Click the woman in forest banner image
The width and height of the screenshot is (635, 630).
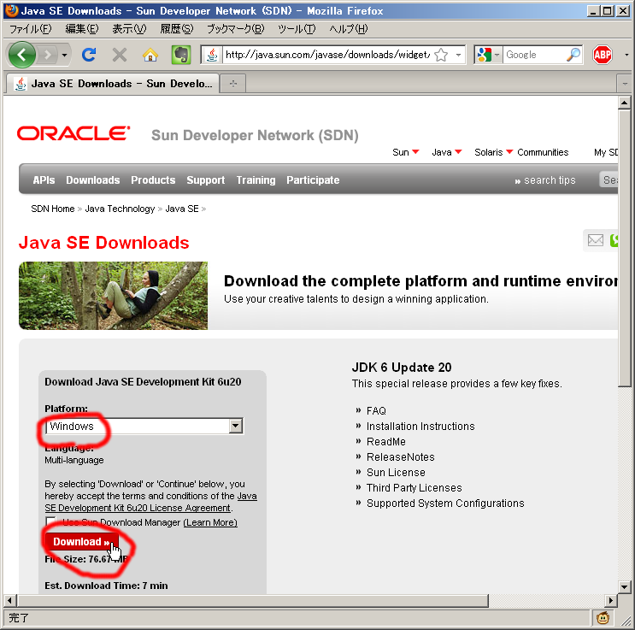pyautogui.click(x=113, y=296)
